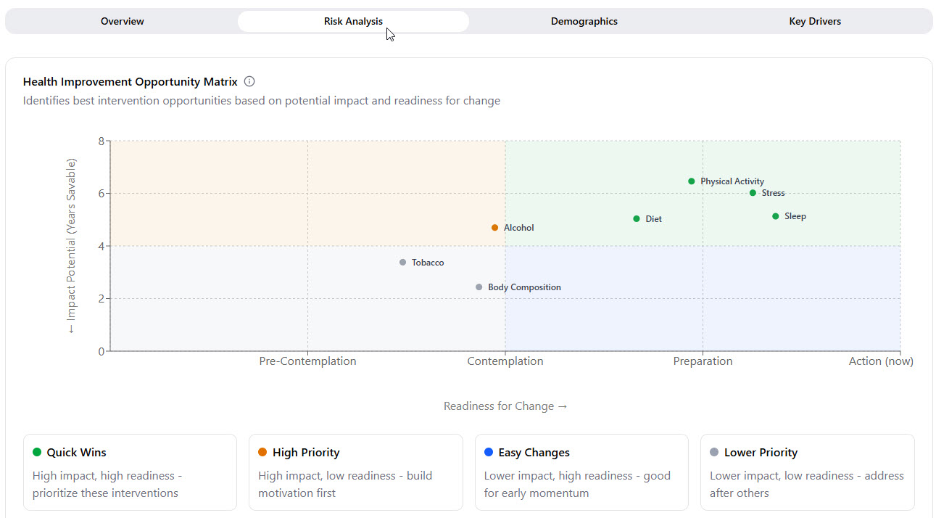
Task: Click the info icon beside the matrix title
Action: (x=249, y=81)
